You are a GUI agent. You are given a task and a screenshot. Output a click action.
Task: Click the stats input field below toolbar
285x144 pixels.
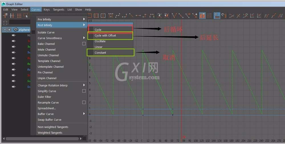click(x=20, y=22)
